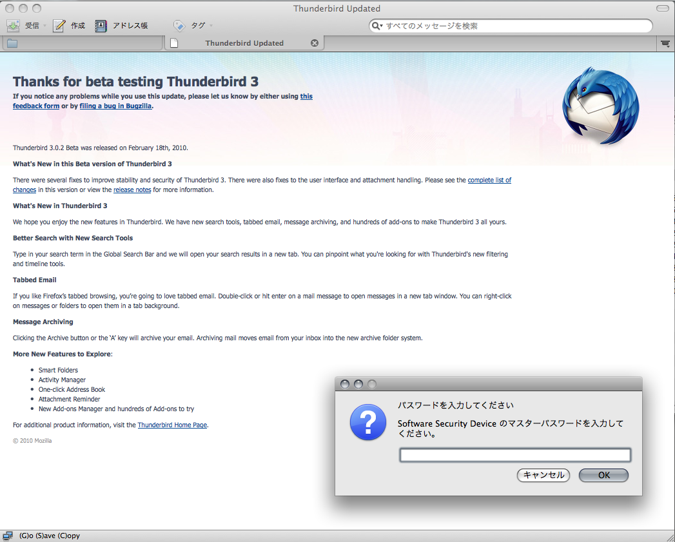
Task: Click "Activity Manager" list item
Action: (62, 380)
